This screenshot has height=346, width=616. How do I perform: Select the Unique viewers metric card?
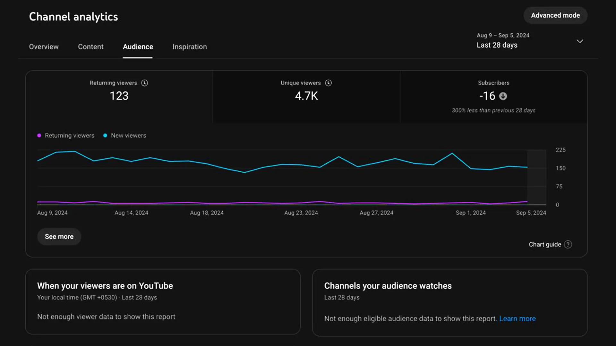[306, 97]
